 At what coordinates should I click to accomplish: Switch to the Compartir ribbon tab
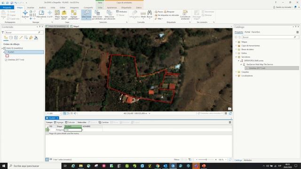(x=88, y=8)
